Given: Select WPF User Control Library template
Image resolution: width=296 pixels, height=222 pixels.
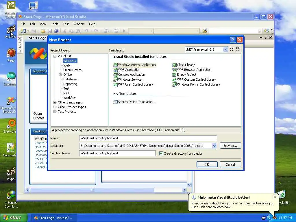Looking at the screenshot, I should [x=133, y=84].
